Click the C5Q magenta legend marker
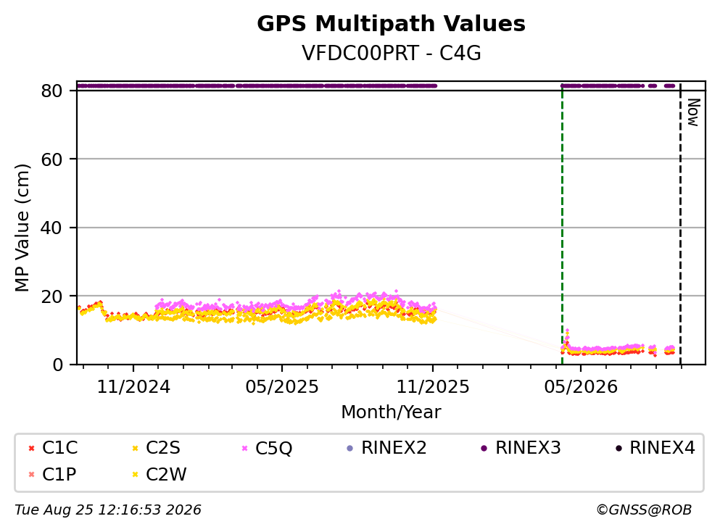The width and height of the screenshot is (720, 532). click(245, 449)
